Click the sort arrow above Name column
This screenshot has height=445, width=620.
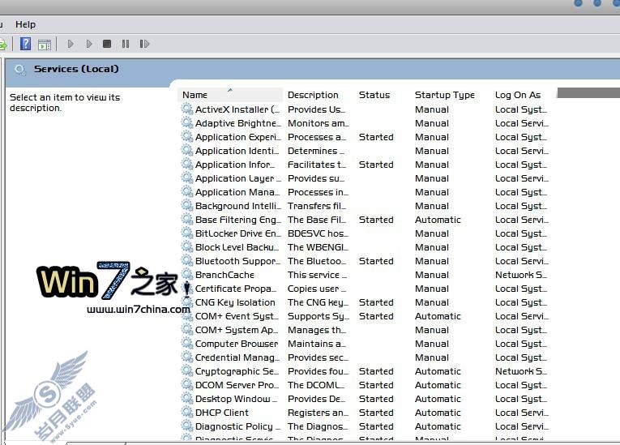[x=229, y=90]
